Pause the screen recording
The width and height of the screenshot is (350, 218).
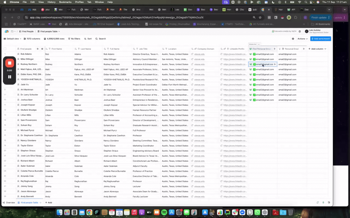pos(10,77)
